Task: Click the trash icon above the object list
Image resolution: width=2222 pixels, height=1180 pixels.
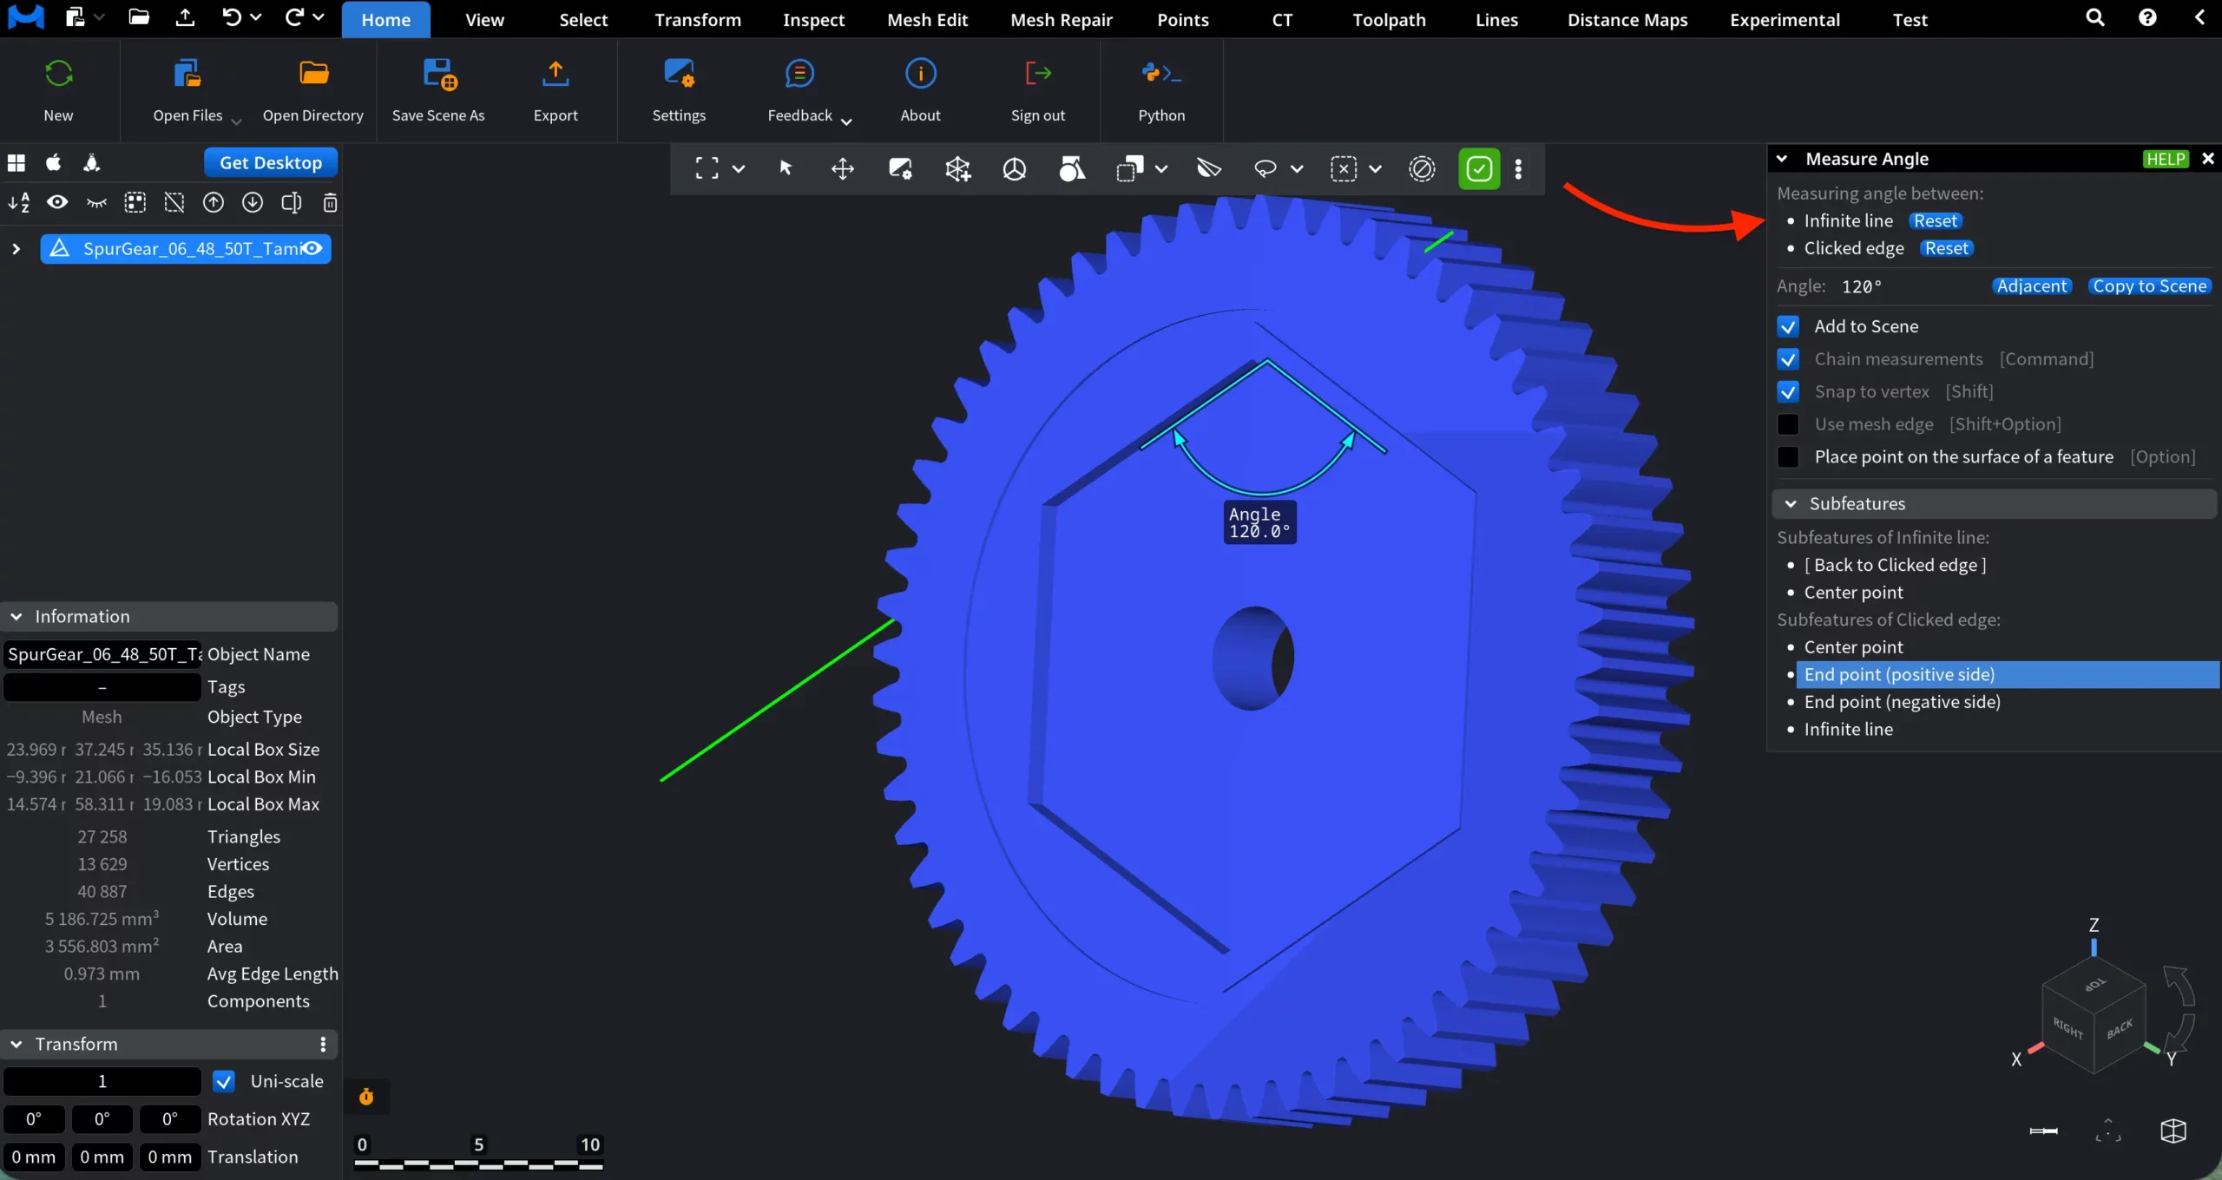Action: [329, 202]
